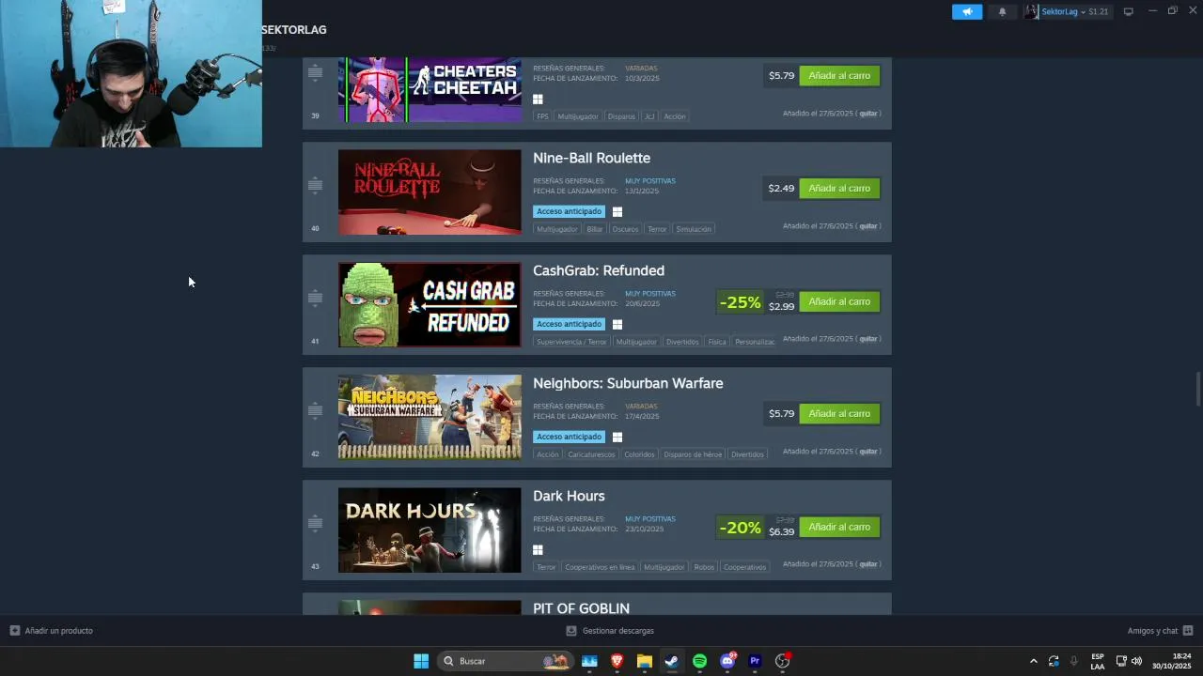Open Brave browser from the taskbar
Image resolution: width=1203 pixels, height=676 pixels.
[617, 661]
